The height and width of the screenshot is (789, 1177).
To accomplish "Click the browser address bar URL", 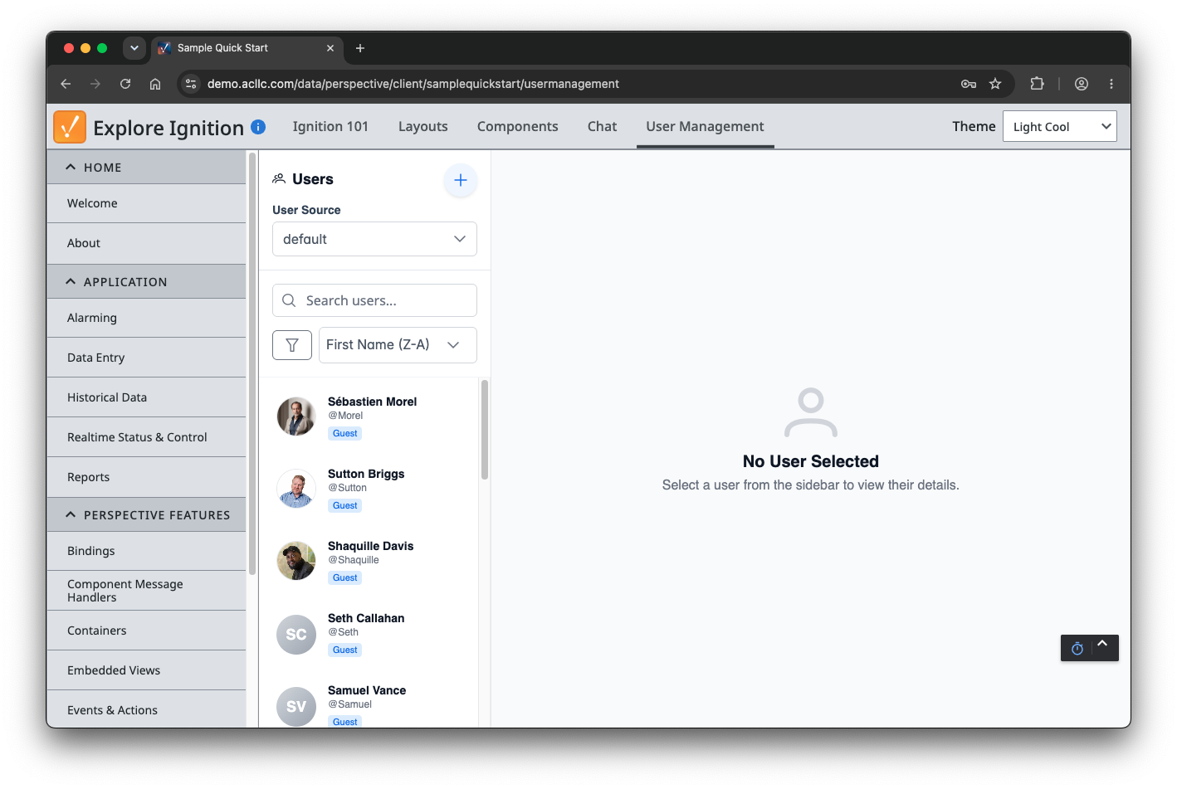I will [413, 84].
